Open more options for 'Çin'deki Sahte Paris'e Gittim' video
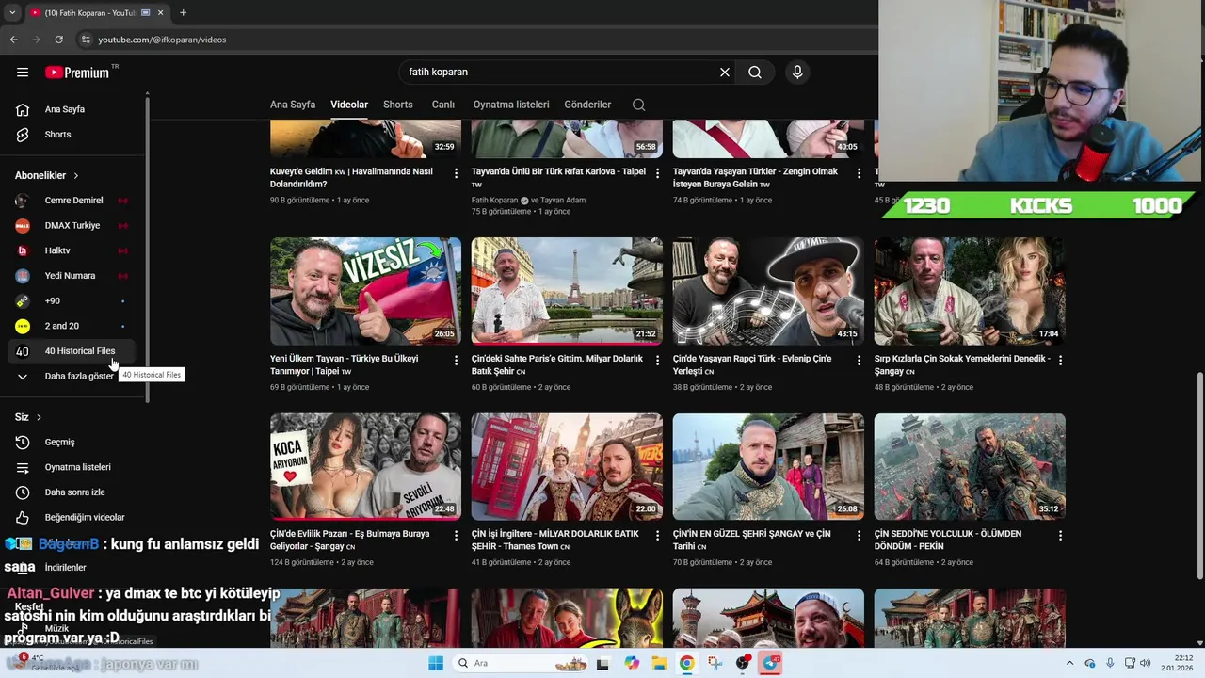Viewport: 1205px width, 678px height. (658, 360)
